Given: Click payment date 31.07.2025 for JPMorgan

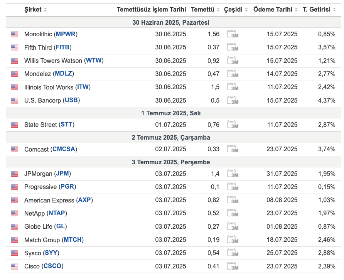Looking at the screenshot, I should point(282,174).
